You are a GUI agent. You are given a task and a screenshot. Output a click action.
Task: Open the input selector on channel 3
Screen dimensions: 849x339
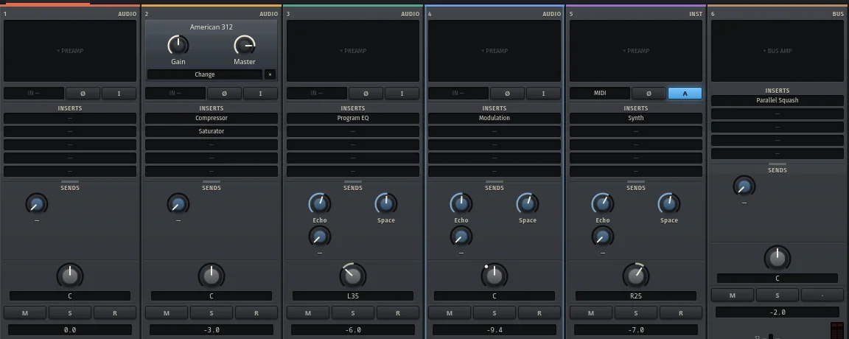pos(317,93)
